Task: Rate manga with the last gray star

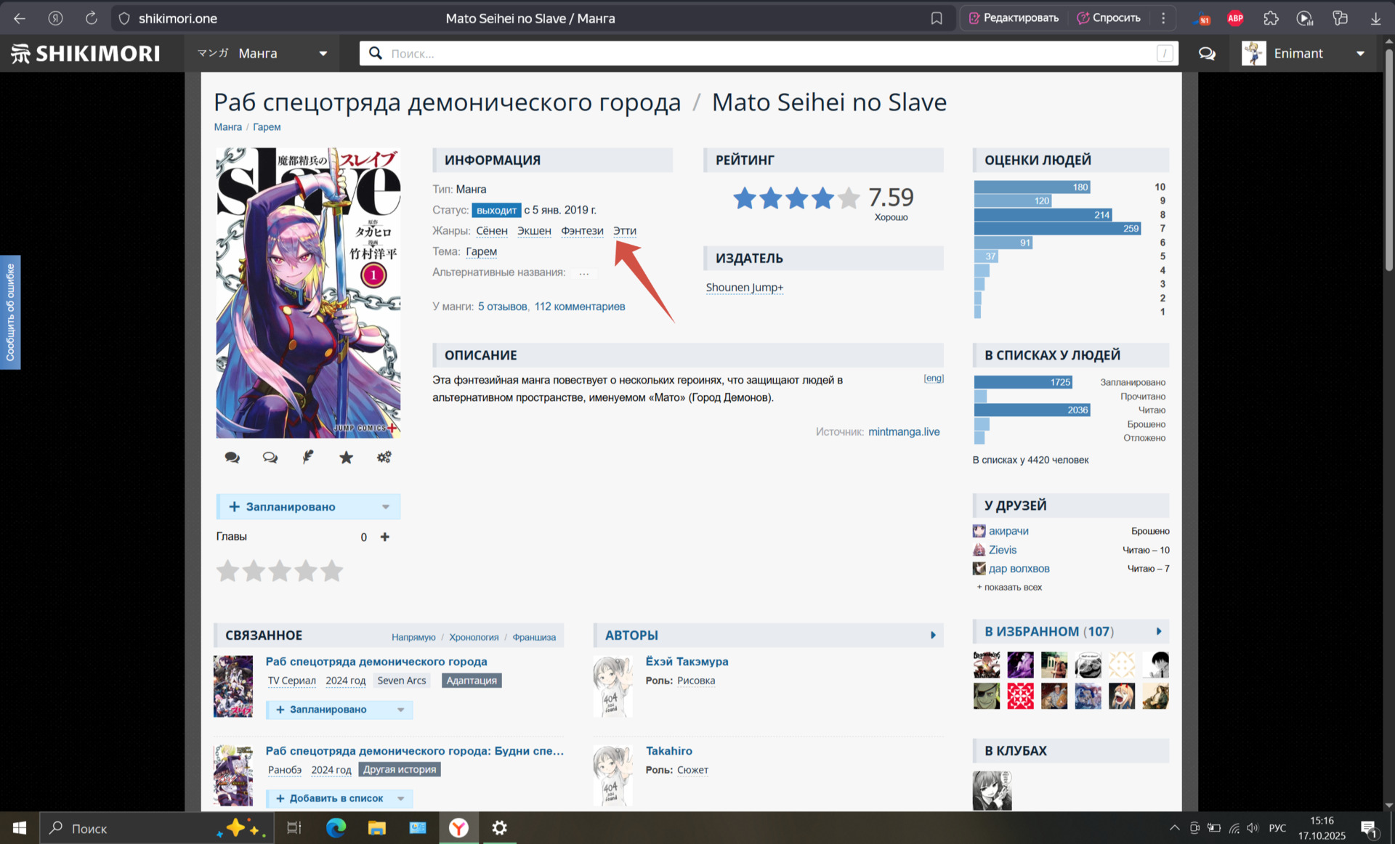Action: click(332, 571)
